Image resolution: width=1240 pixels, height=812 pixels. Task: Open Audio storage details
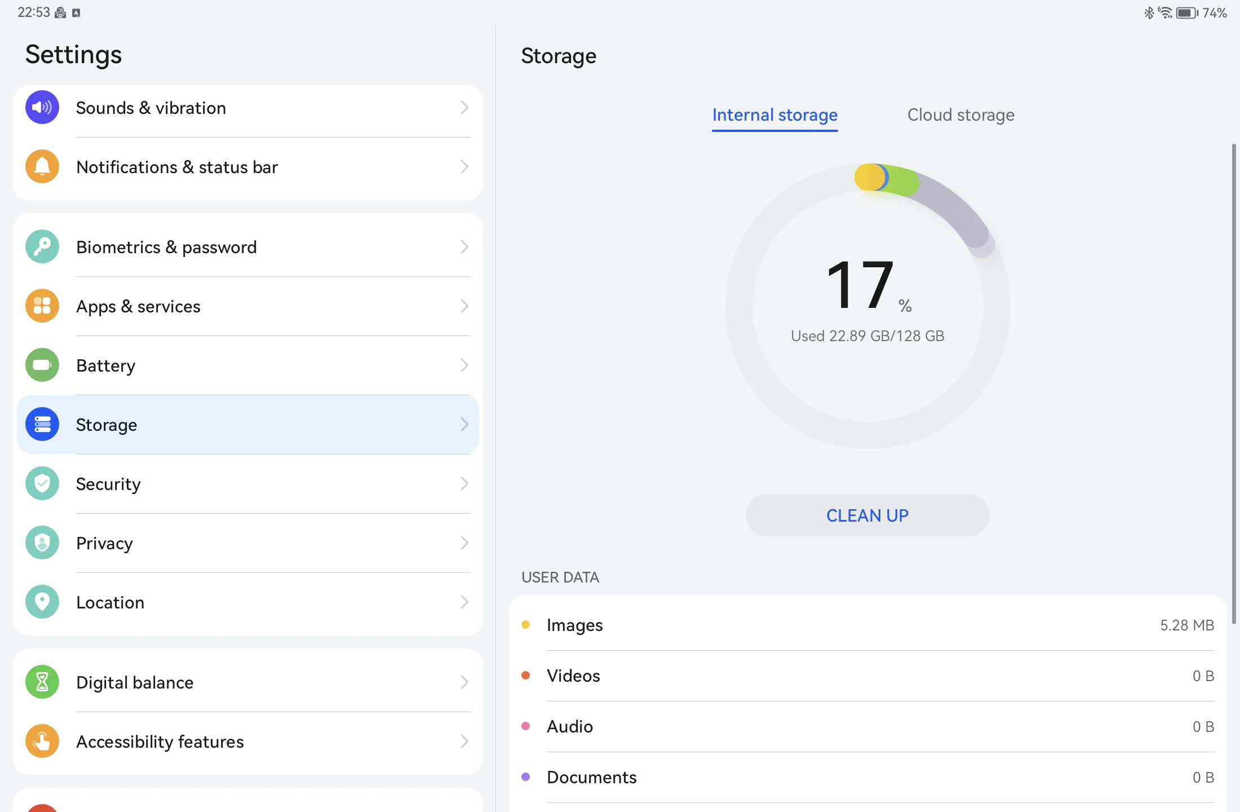click(868, 726)
